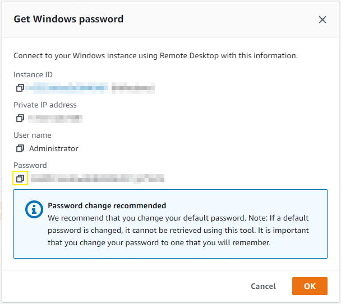Copy the Private IP address value
This screenshot has height=304, width=341.
point(20,118)
